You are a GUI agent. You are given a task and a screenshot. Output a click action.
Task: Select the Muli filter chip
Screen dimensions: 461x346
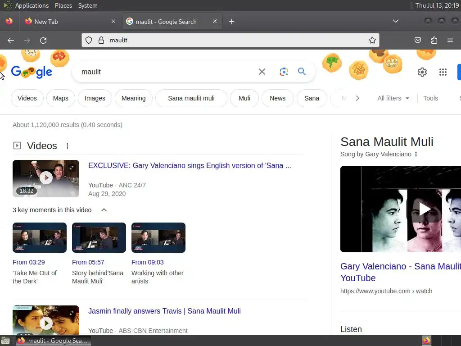244,98
